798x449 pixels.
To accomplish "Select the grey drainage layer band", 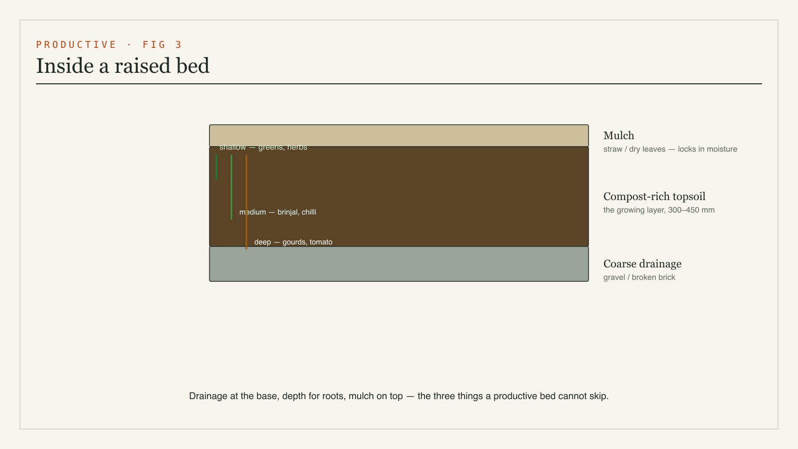I will (399, 264).
